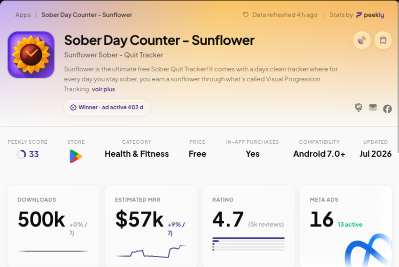Image resolution: width=399 pixels, height=267 pixels.
Task: Click the Sober Day Counter breadcrumb text
Action: tap(86, 15)
